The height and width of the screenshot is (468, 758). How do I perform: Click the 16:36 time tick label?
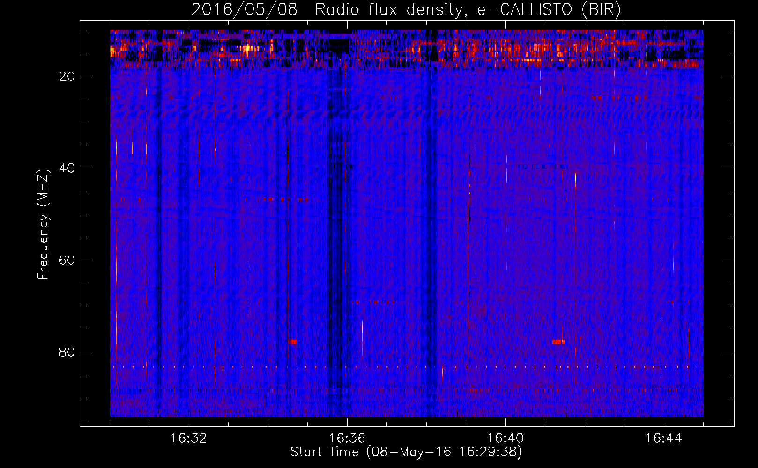pyautogui.click(x=347, y=439)
